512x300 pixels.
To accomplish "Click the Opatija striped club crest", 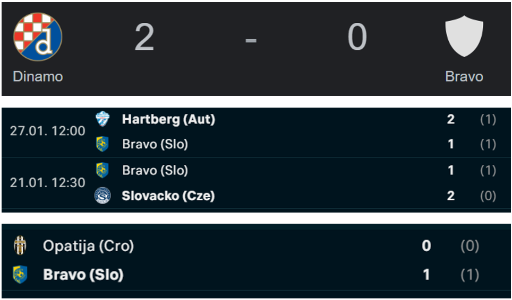I will tap(20, 245).
